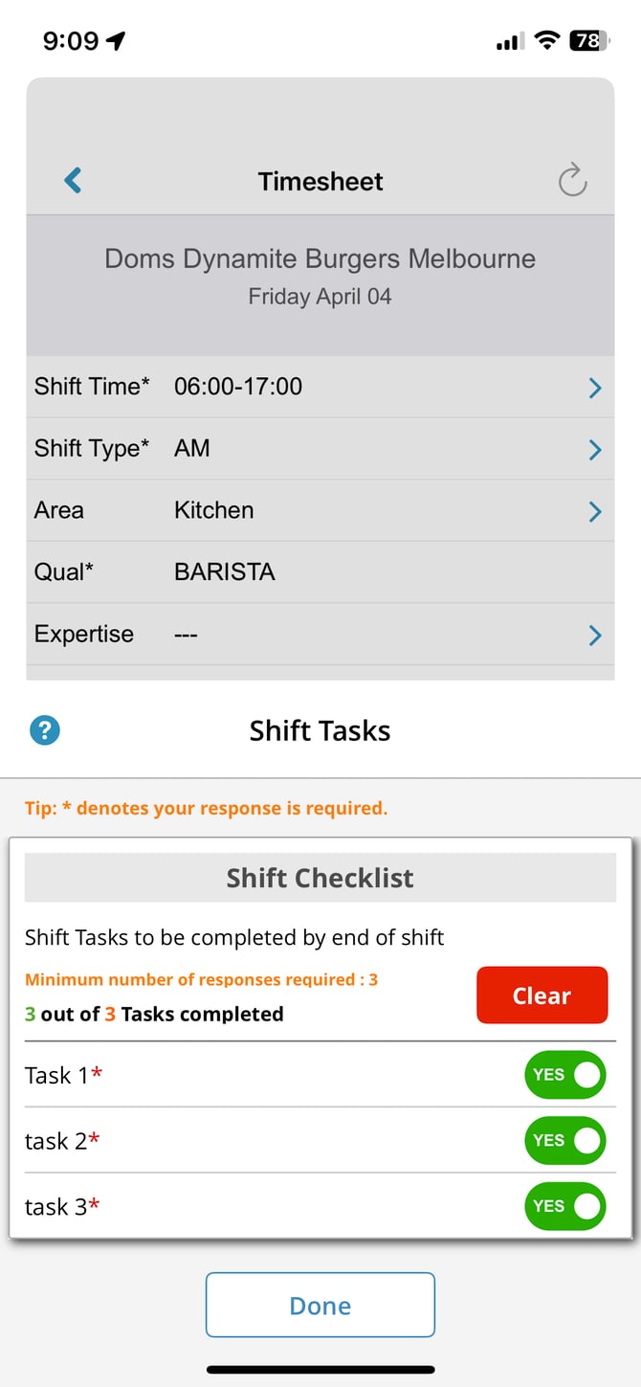Screen dimensions: 641x1387
Task: Tap the blue back arrow icon
Action: [73, 180]
